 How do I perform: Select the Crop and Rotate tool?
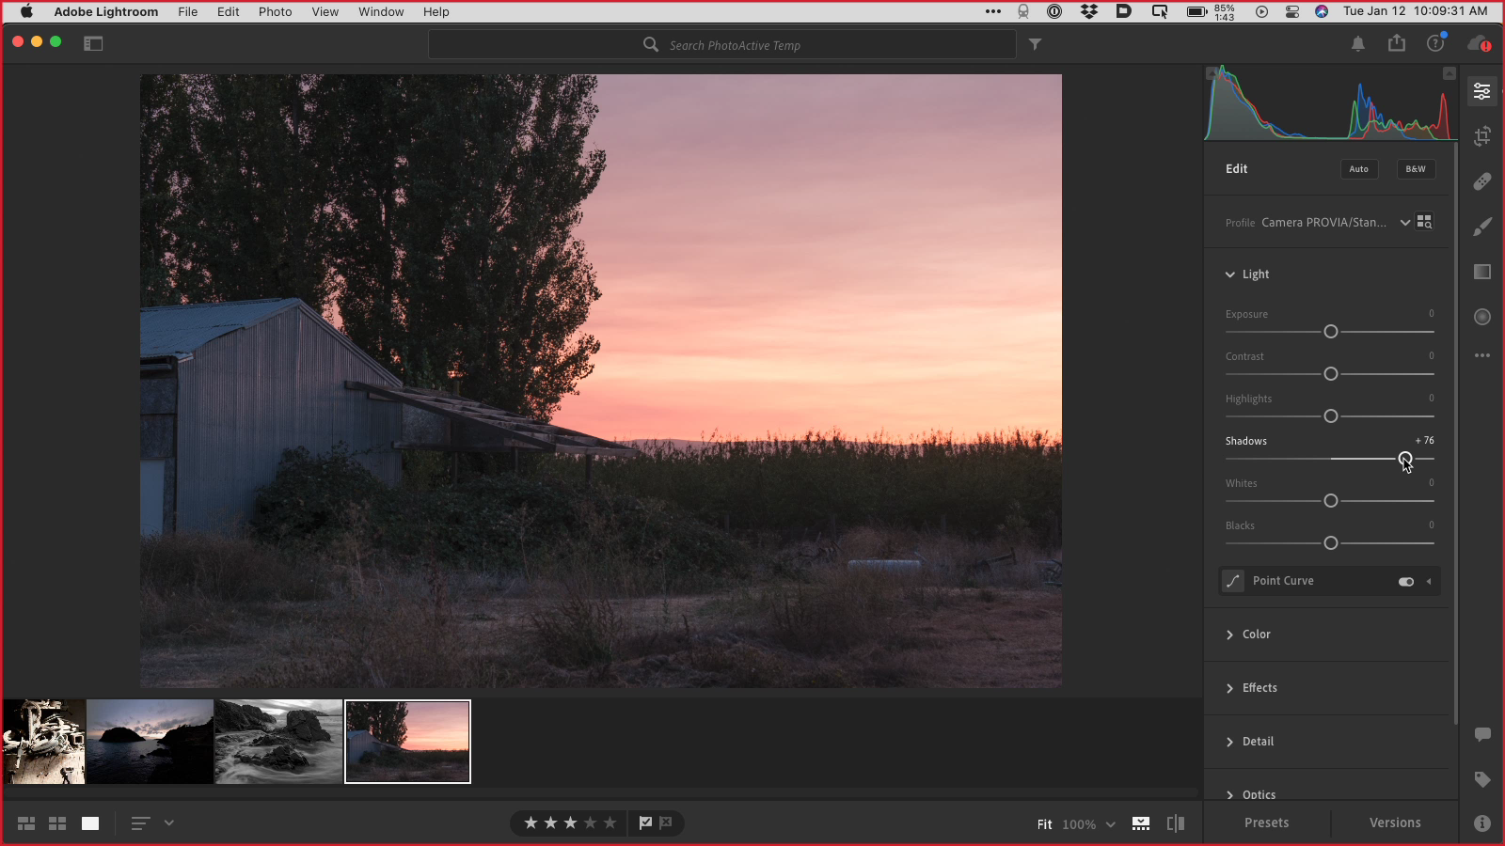coord(1482,136)
